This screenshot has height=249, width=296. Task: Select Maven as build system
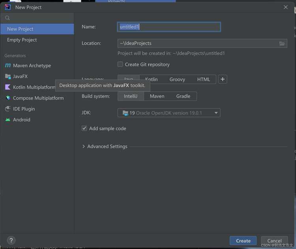157,96
